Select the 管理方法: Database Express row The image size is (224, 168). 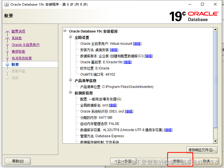(102, 136)
